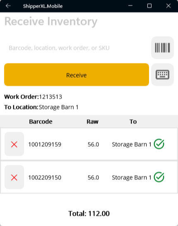Screen dimensions: 178x226
Task: Minimize the ShipperXL.Mobile window
Action: tap(130, 6)
